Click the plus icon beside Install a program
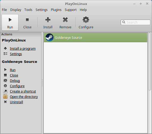Image resolution: width=152 pixels, height=134 pixels. [5, 48]
